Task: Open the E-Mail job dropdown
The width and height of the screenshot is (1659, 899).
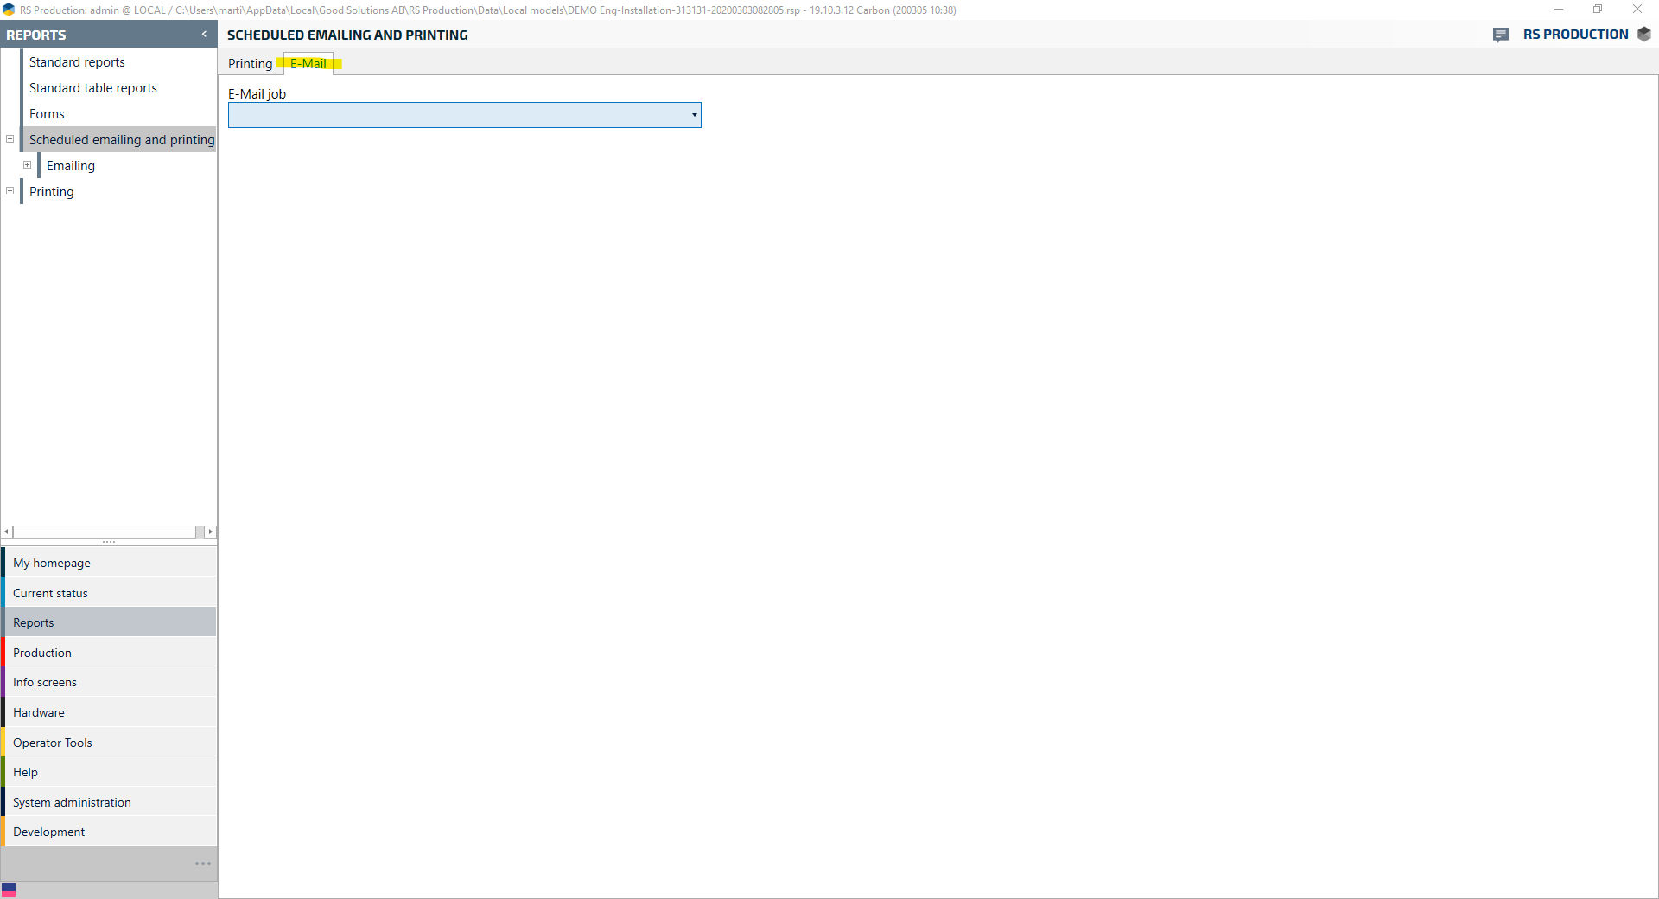Action: 694,115
